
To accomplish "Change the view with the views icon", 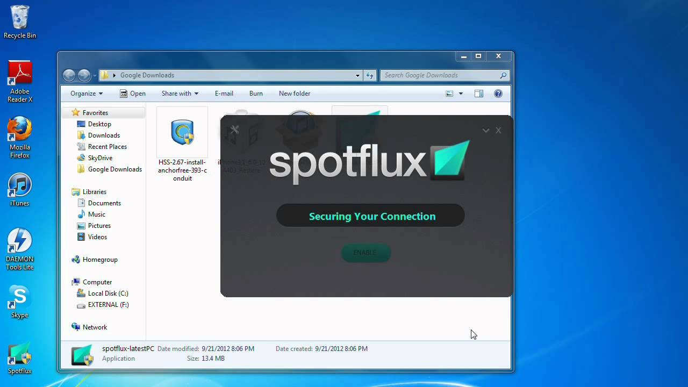I will 449,94.
